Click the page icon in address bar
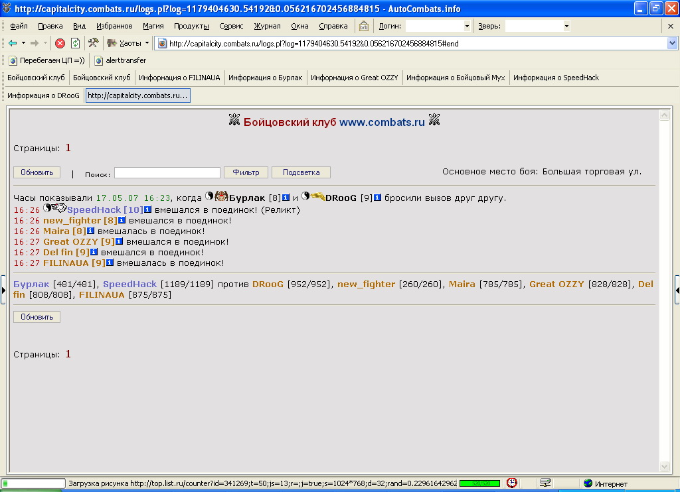680x492 pixels. (x=162, y=43)
